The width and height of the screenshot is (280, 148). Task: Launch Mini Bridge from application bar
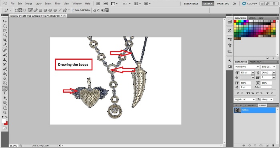point(106,3)
